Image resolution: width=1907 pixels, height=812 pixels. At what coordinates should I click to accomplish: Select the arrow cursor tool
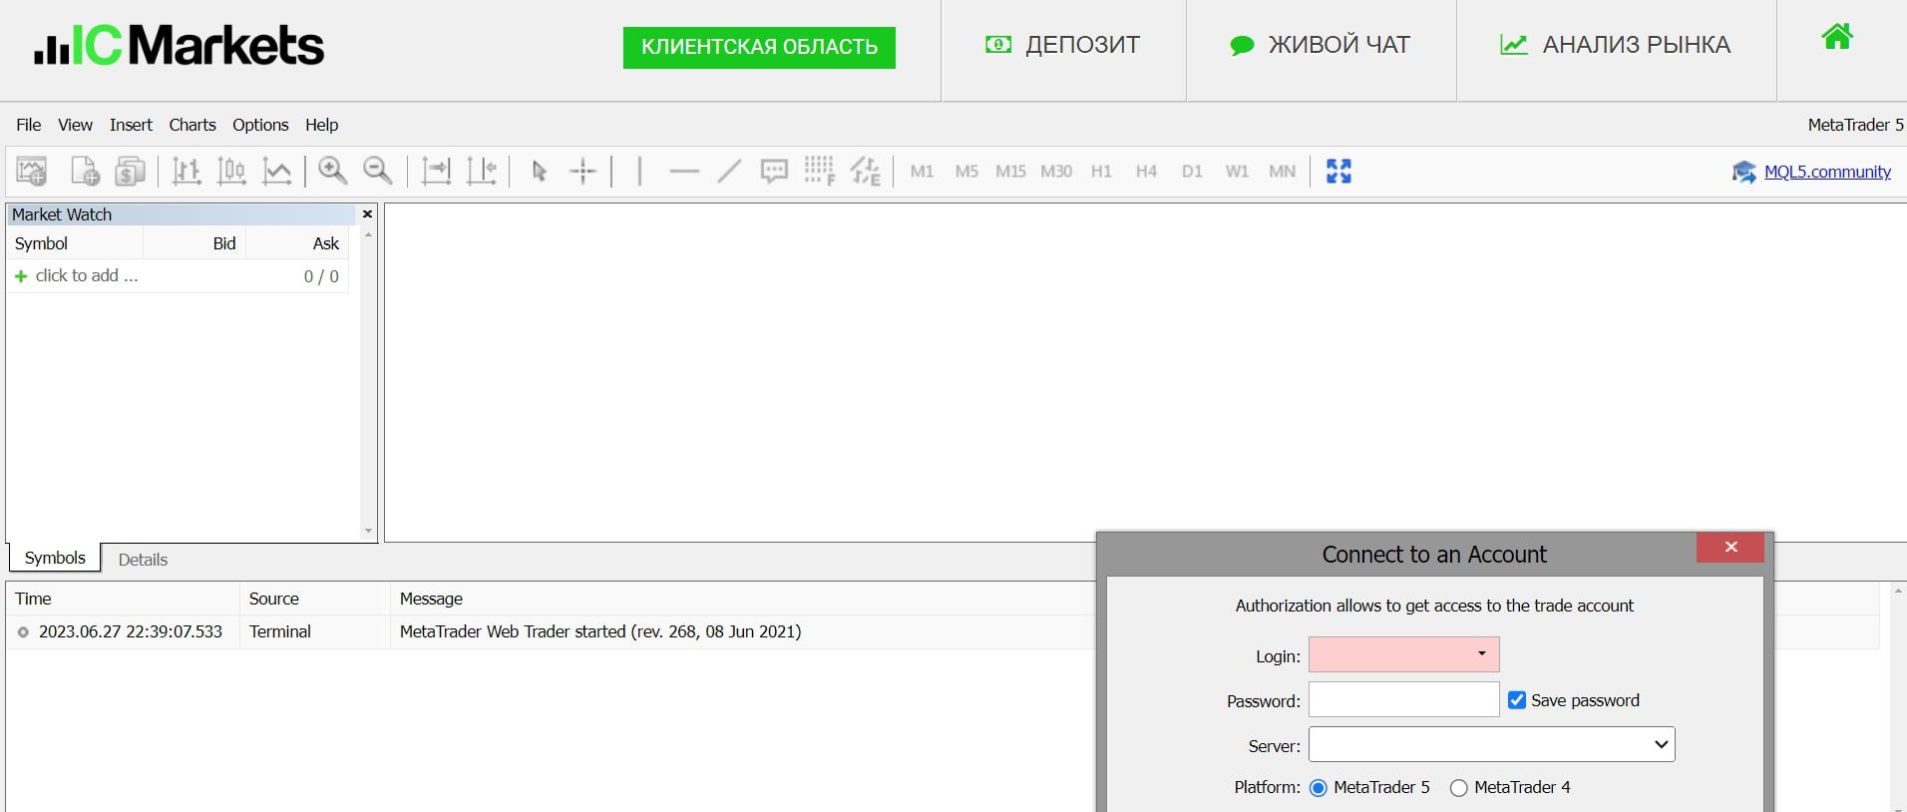click(540, 172)
